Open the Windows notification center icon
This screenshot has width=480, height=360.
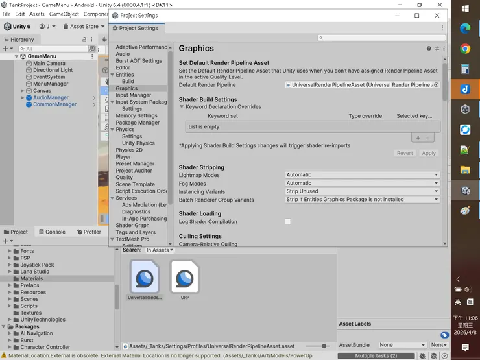[465, 347]
